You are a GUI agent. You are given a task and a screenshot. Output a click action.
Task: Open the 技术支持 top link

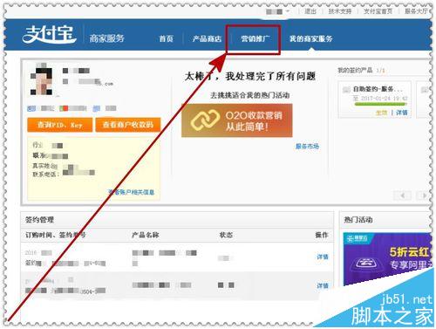coord(340,11)
